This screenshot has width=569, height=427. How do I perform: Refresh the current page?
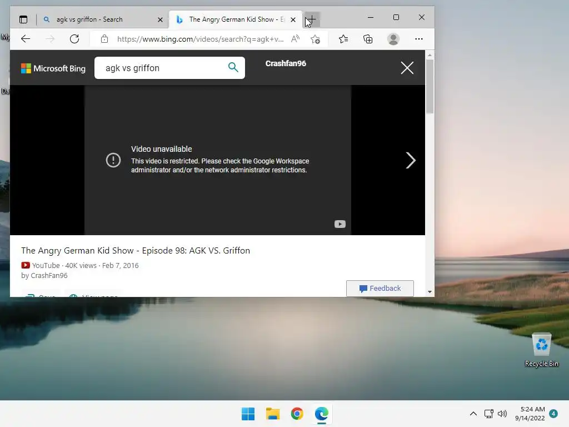[x=74, y=39]
